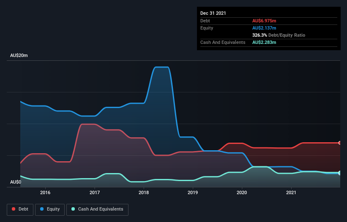Toggle the Cash And Equivalents legend button
This screenshot has height=222, width=347.
(97, 209)
